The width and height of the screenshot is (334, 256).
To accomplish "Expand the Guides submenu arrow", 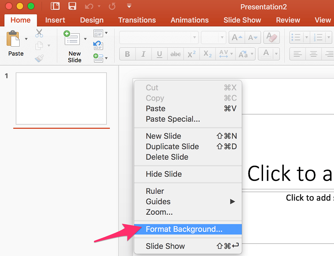I will pyautogui.click(x=233, y=201).
